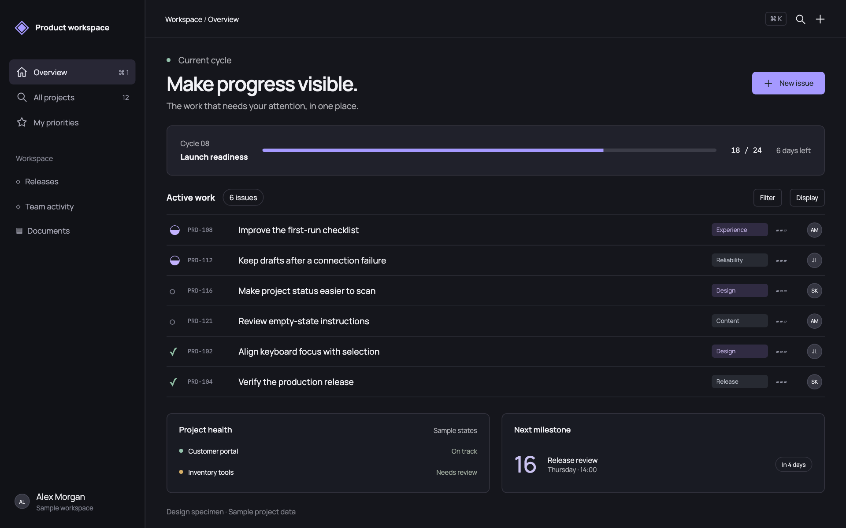Click priority bars icon on PRD-121 row
Image resolution: width=846 pixels, height=528 pixels.
781,321
